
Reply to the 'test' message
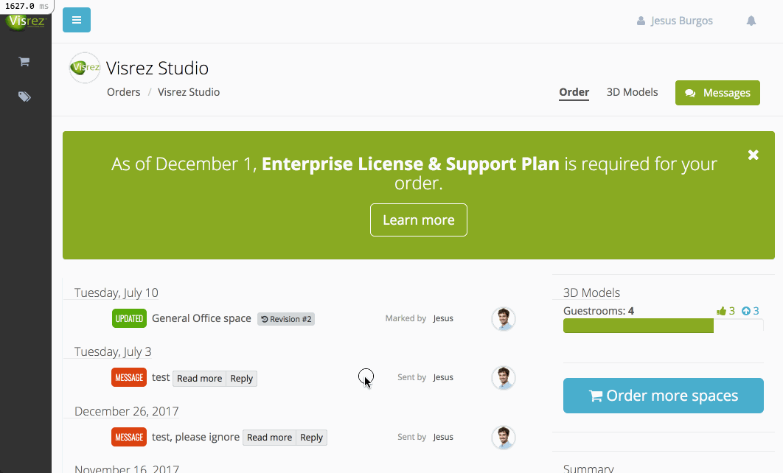[x=242, y=379]
